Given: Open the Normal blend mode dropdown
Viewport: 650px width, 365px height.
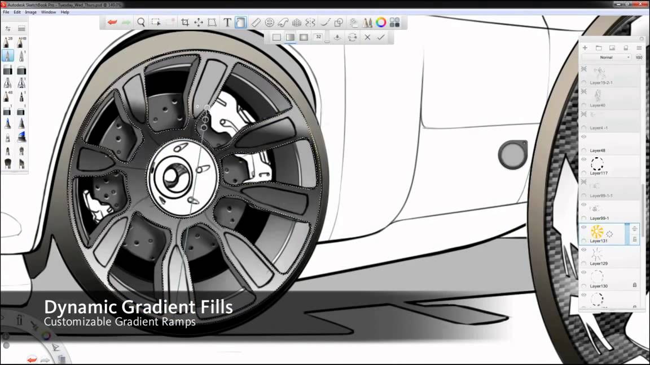Looking at the screenshot, I should click(x=607, y=57).
